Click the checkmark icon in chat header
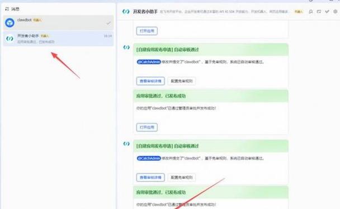The height and width of the screenshot is (209, 340). (x=327, y=12)
